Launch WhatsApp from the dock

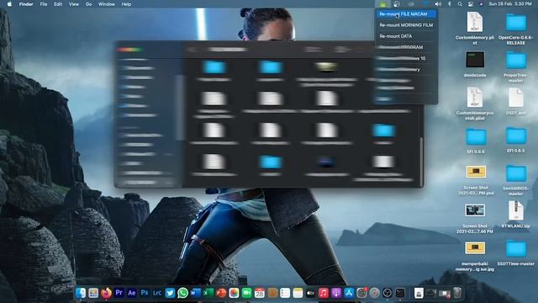[x=183, y=293]
